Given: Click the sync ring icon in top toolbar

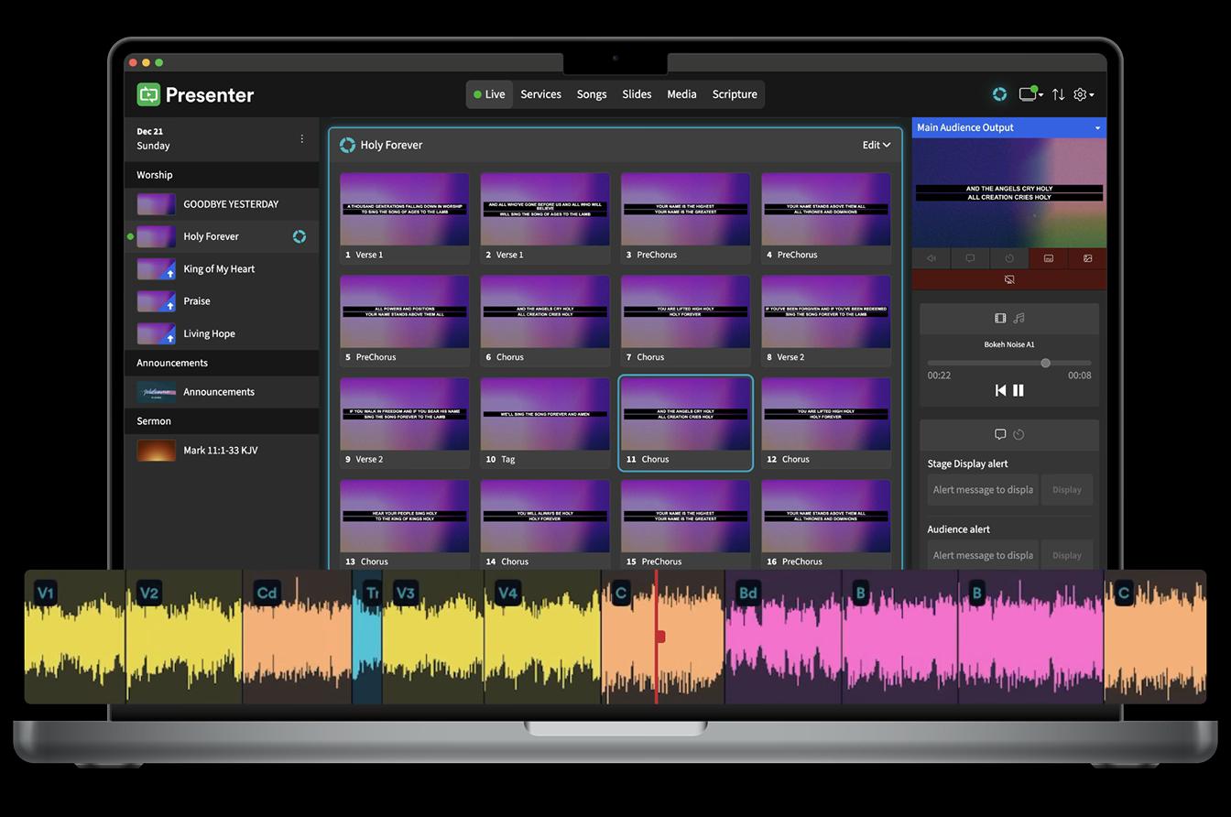Looking at the screenshot, I should point(999,94).
